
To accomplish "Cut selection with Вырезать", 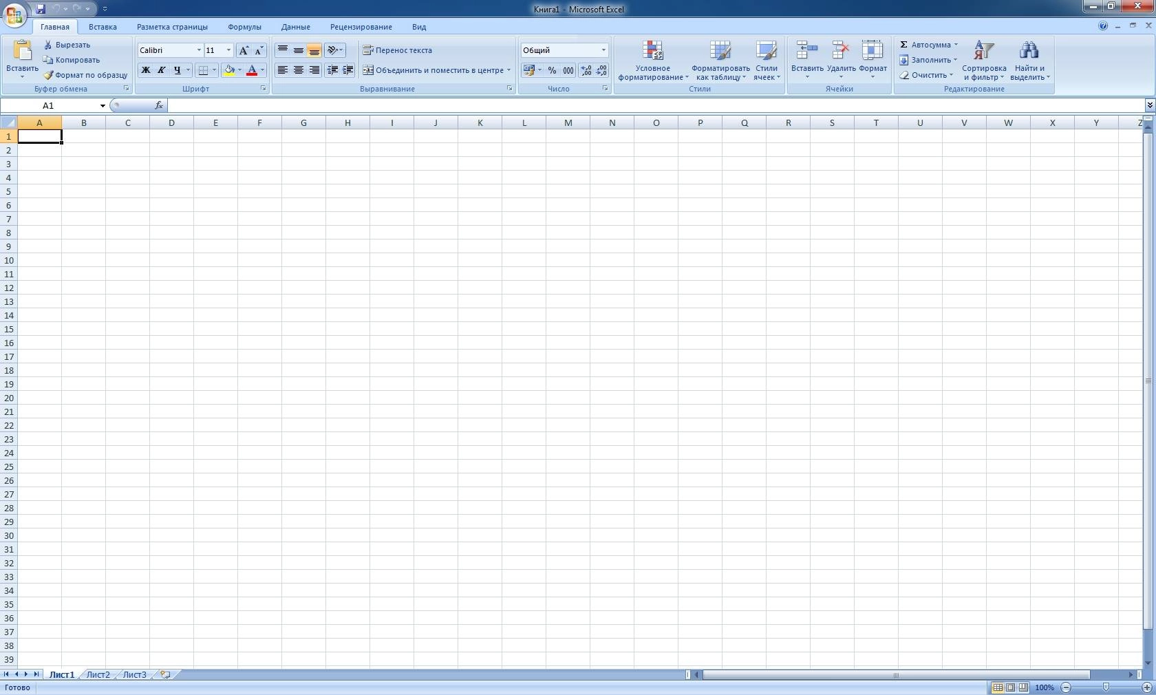I will (67, 45).
